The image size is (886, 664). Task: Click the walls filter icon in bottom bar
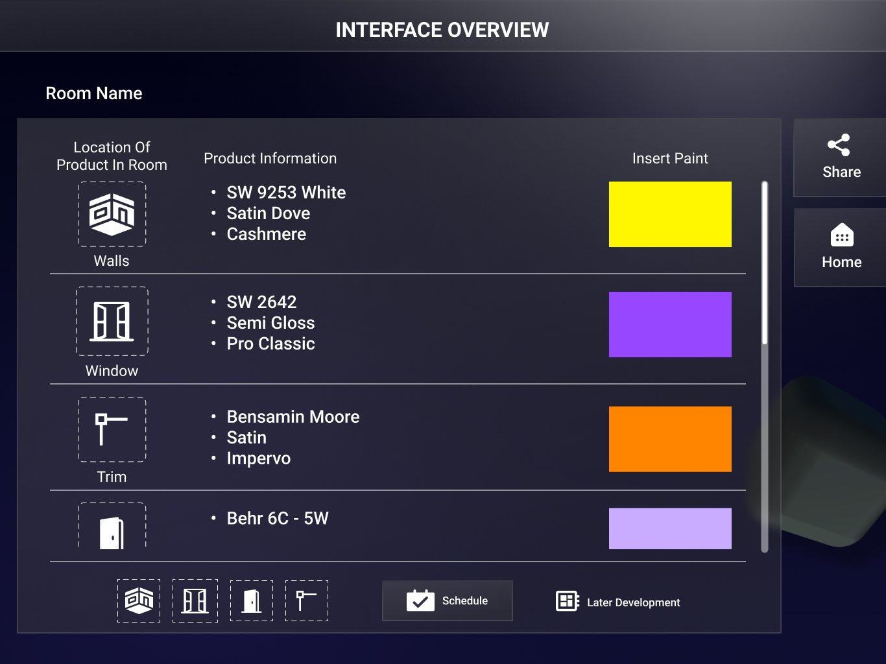coord(139,601)
